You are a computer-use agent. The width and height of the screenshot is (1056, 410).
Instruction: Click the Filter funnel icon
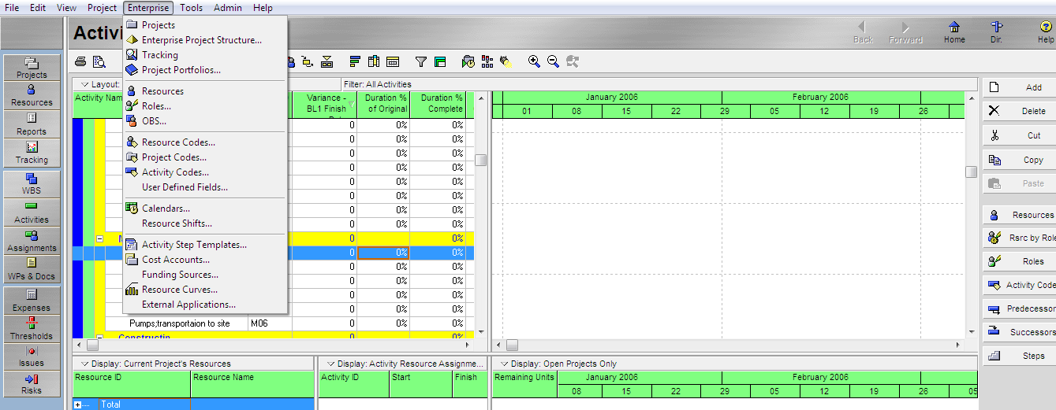click(421, 61)
